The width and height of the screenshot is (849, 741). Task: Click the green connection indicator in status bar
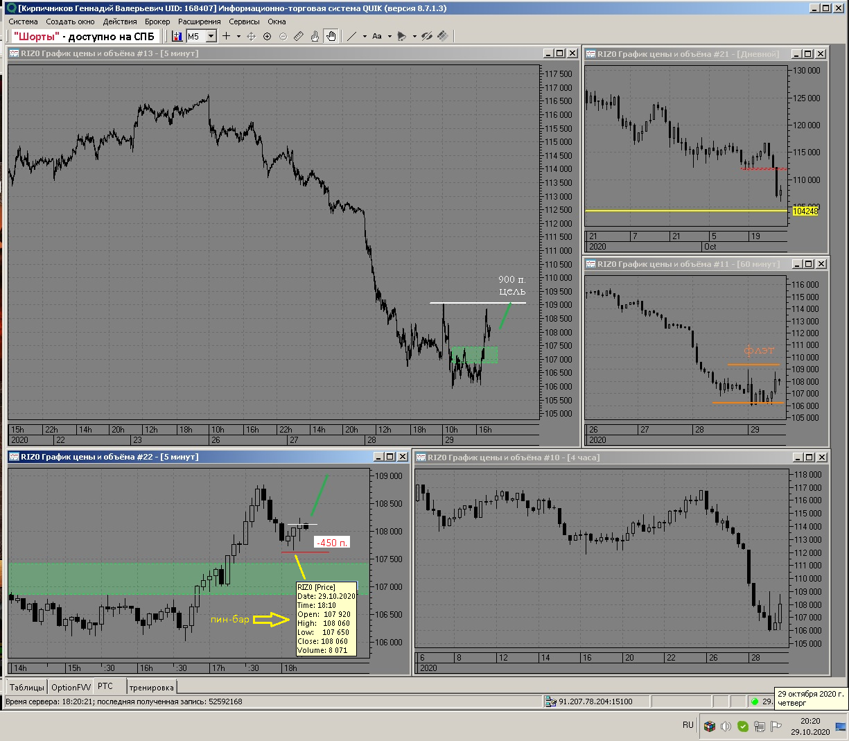[x=755, y=701]
